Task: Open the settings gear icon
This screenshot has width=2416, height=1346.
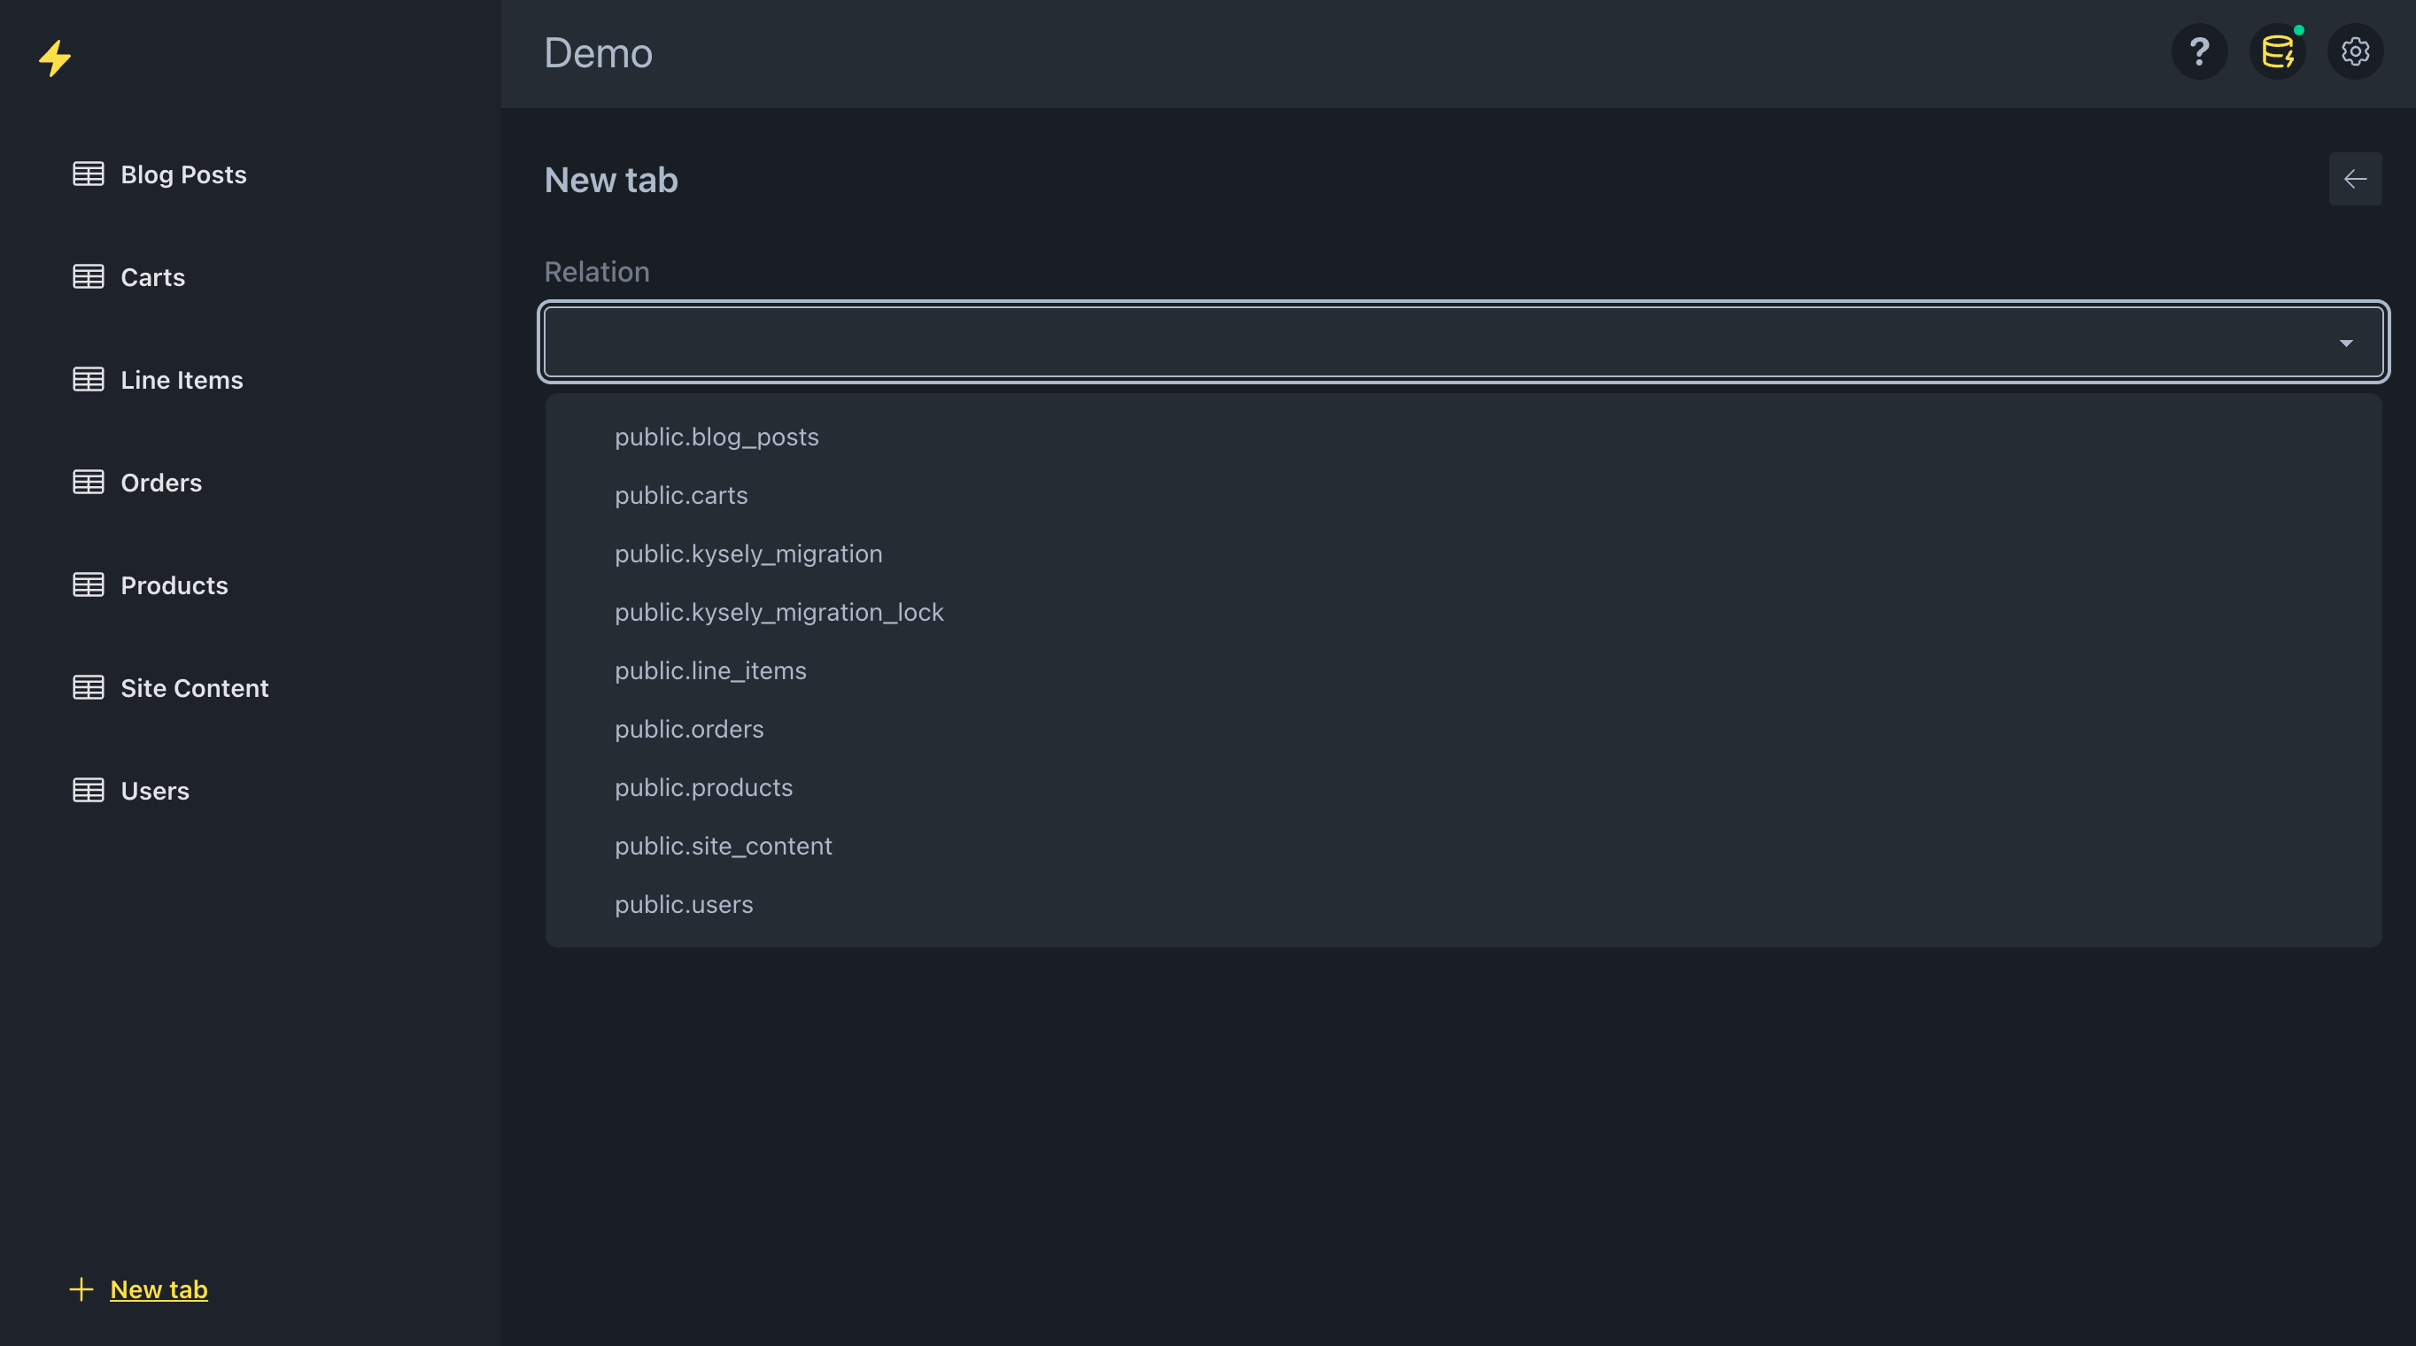Action: tap(2355, 51)
